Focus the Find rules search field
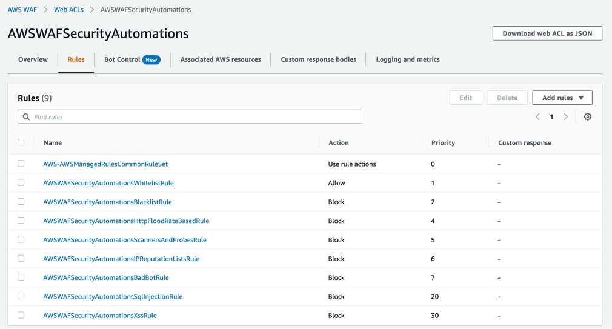This screenshot has width=612, height=329. [194, 117]
